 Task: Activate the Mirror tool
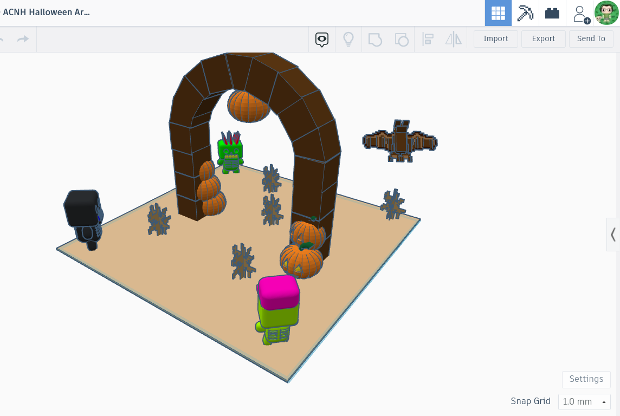point(454,39)
